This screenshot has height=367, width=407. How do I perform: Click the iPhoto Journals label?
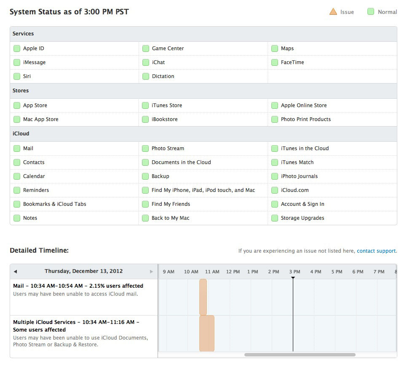pos(299,176)
